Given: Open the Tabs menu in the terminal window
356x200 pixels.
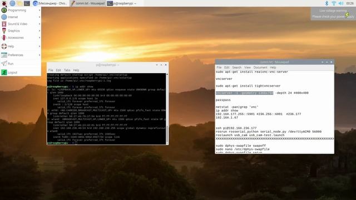Looking at the screenshot, I should coord(67,70).
